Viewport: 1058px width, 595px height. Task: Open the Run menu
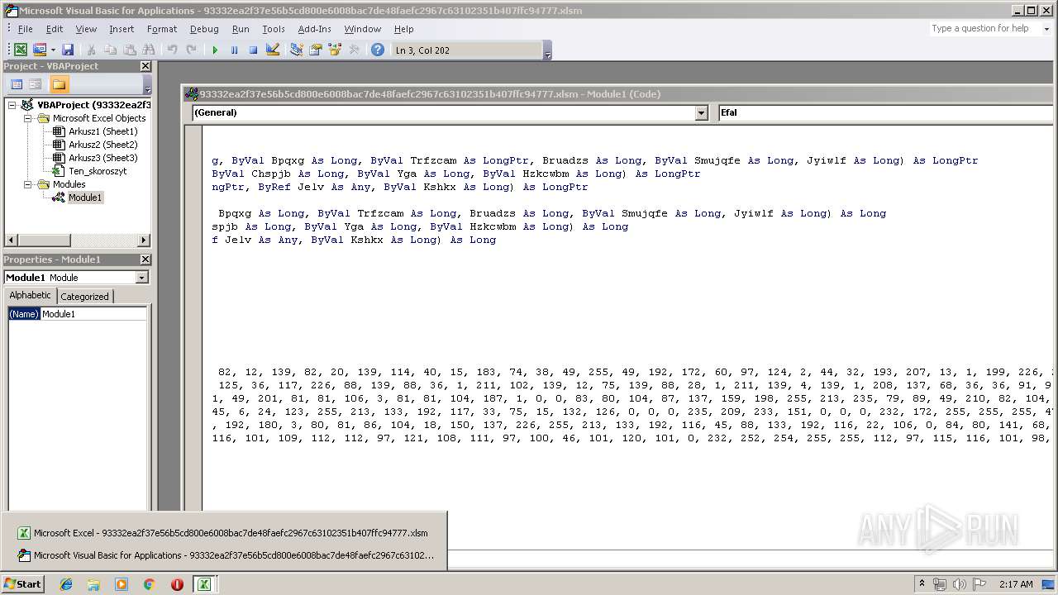(x=241, y=29)
